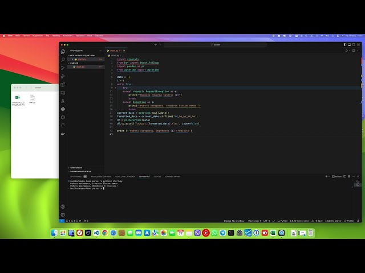This screenshot has height=273, width=365.
Task: Switch to the Problems panel tab
Action: coord(79,176)
